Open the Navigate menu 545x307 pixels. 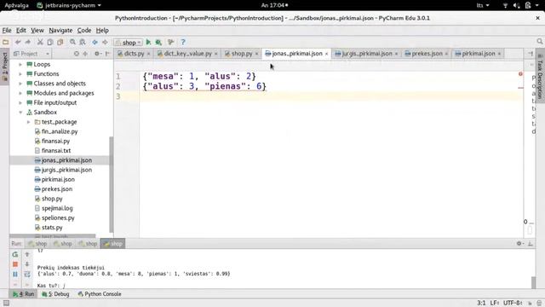60,31
